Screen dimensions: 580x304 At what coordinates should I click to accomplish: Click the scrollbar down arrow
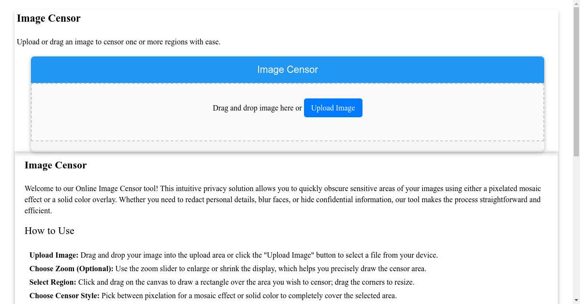(x=576, y=300)
